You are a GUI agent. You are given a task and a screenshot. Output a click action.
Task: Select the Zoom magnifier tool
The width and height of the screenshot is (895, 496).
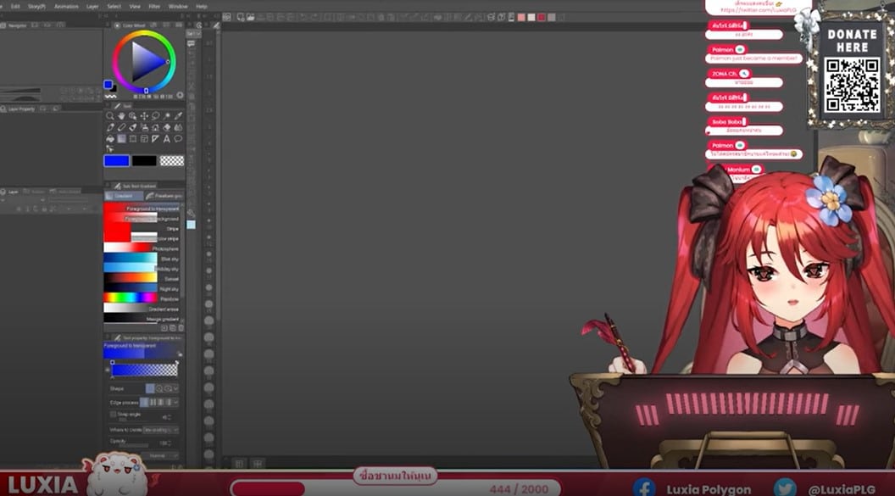click(x=110, y=116)
